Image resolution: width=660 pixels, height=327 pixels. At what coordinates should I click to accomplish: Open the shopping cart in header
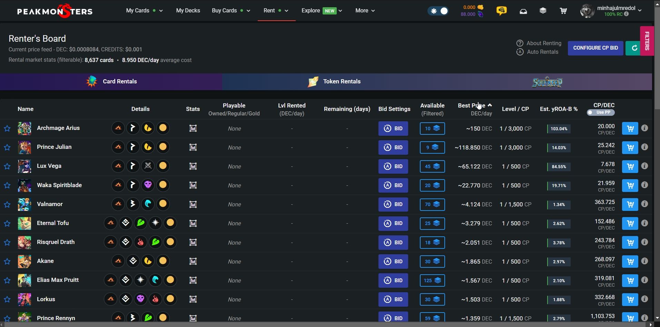(563, 11)
